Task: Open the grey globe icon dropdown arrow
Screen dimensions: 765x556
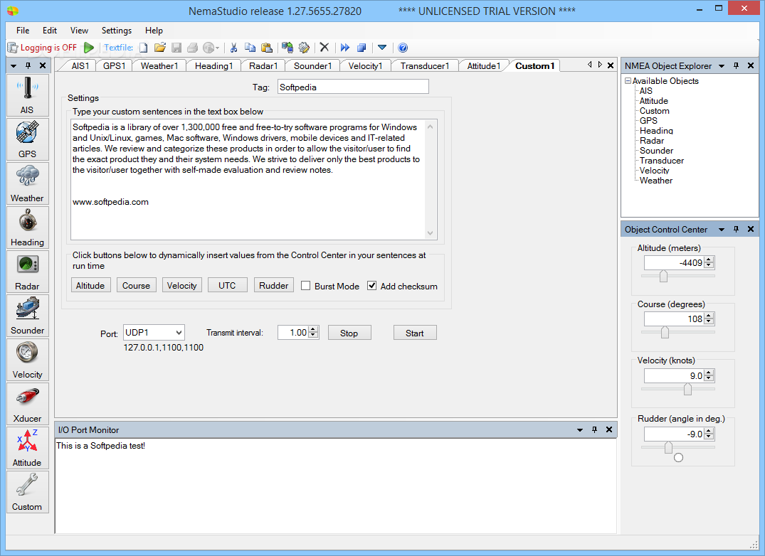Action: pos(217,48)
